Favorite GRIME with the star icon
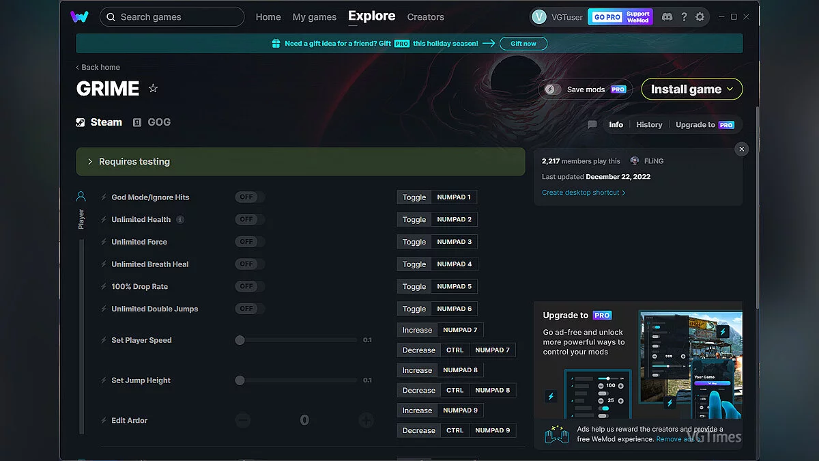 coord(153,89)
